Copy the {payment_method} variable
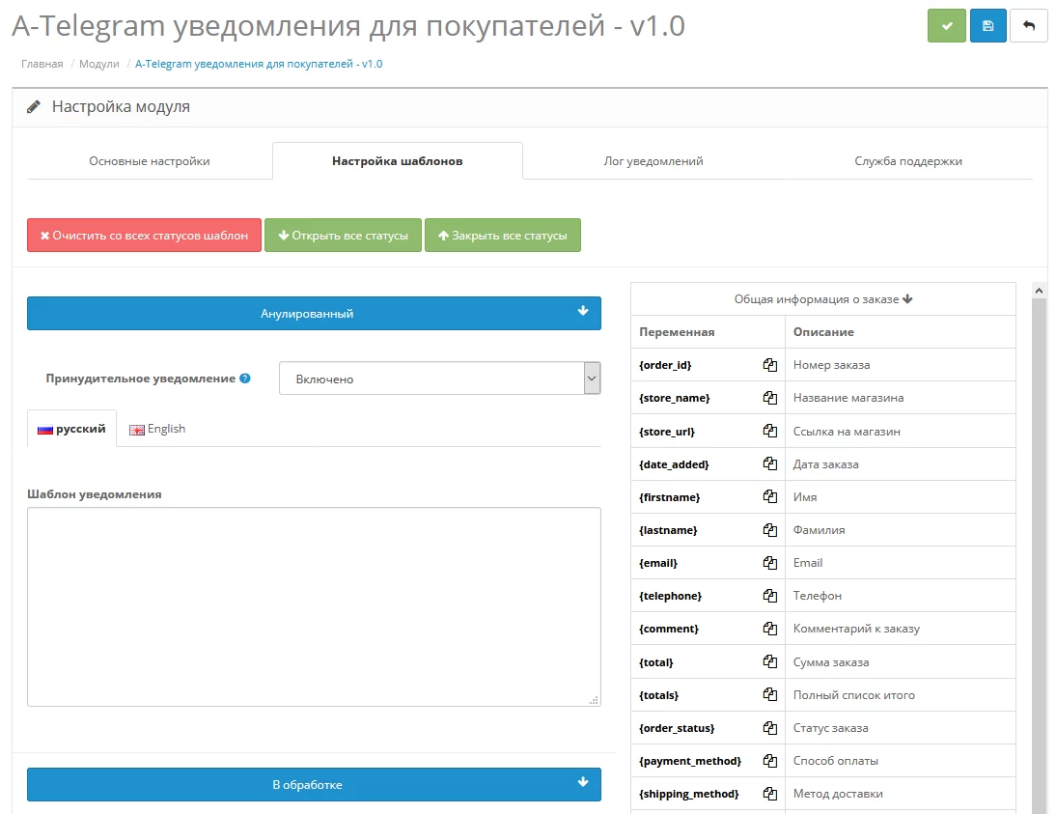Viewport: 1056px width, 814px height. pyautogui.click(x=769, y=761)
